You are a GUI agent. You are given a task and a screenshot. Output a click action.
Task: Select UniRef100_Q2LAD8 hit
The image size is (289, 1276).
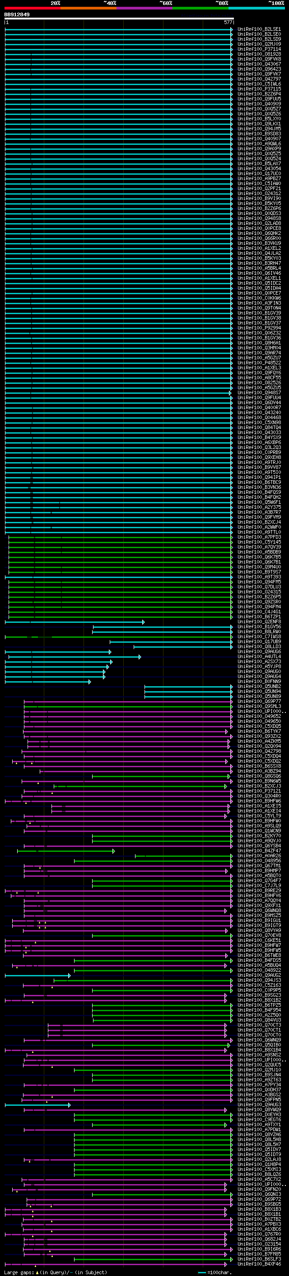pos(259,224)
